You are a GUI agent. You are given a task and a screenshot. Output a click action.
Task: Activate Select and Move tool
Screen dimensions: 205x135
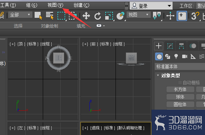coord(86,16)
